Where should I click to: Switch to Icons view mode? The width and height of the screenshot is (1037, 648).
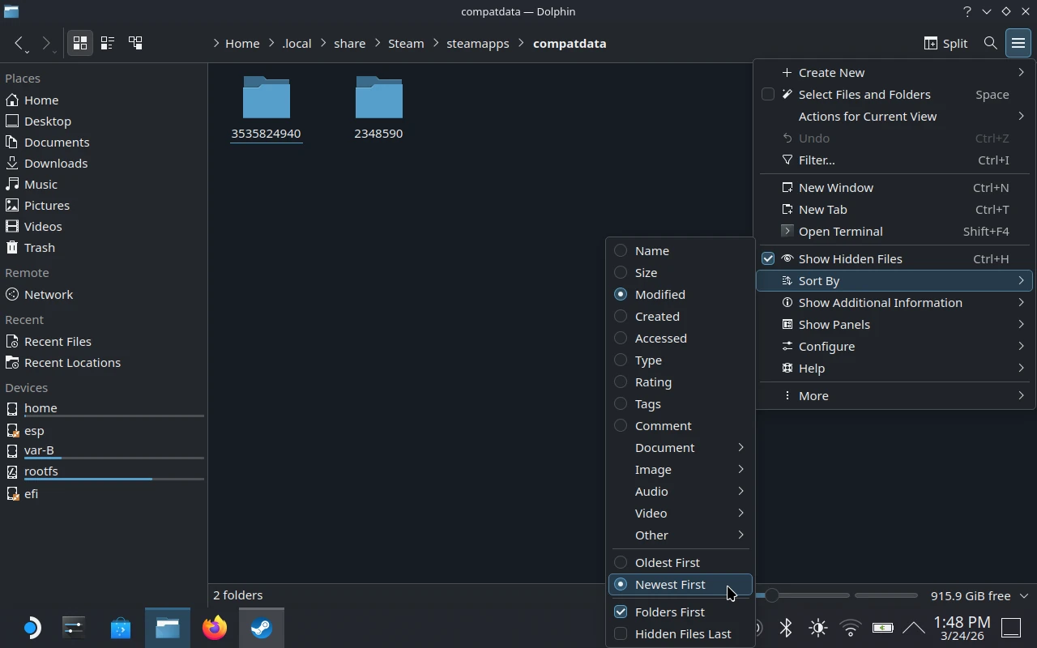click(80, 43)
